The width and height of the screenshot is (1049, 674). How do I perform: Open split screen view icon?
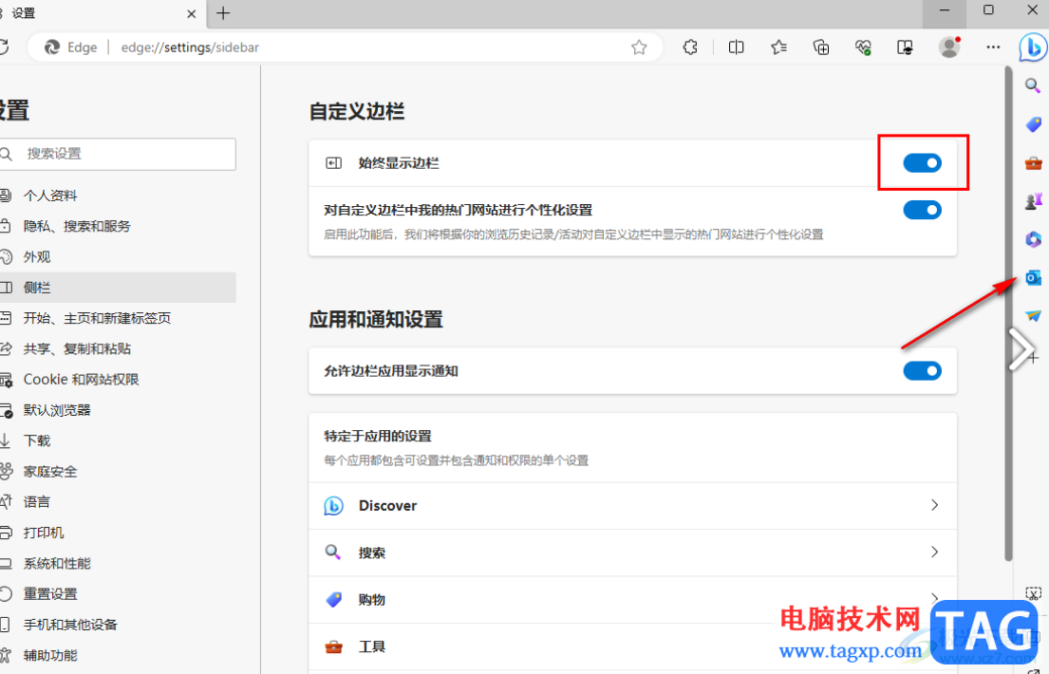[736, 47]
